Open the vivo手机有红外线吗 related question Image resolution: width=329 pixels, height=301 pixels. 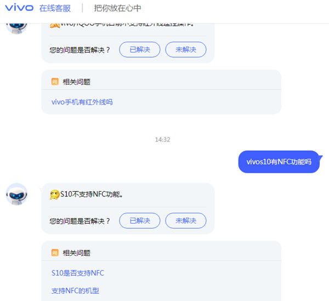[82, 102]
